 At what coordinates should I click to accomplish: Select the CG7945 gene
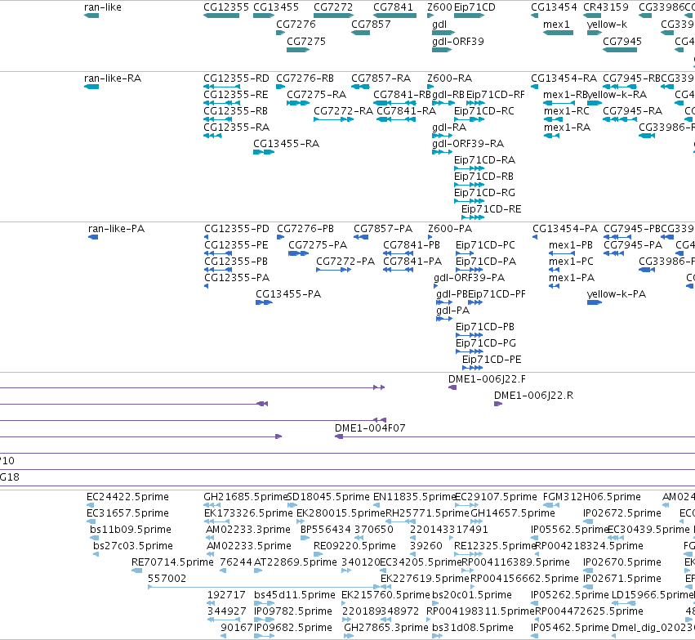(620, 50)
